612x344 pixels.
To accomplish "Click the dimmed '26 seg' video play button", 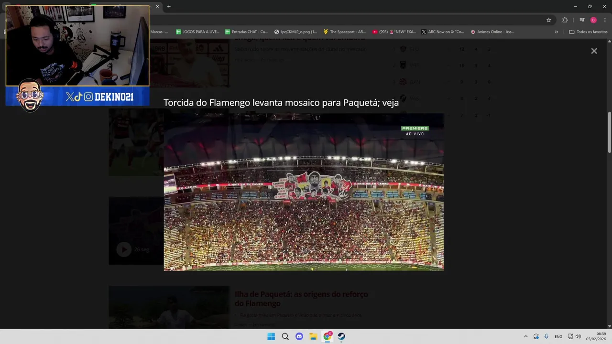I will [124, 249].
